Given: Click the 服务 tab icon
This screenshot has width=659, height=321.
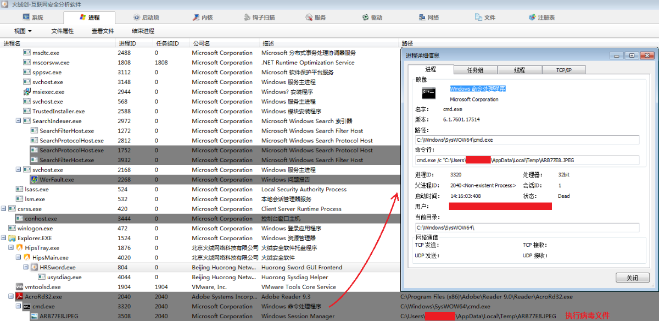Looking at the screenshot, I should 310,18.
